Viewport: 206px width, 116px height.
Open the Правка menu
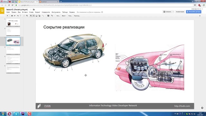(14, 12)
